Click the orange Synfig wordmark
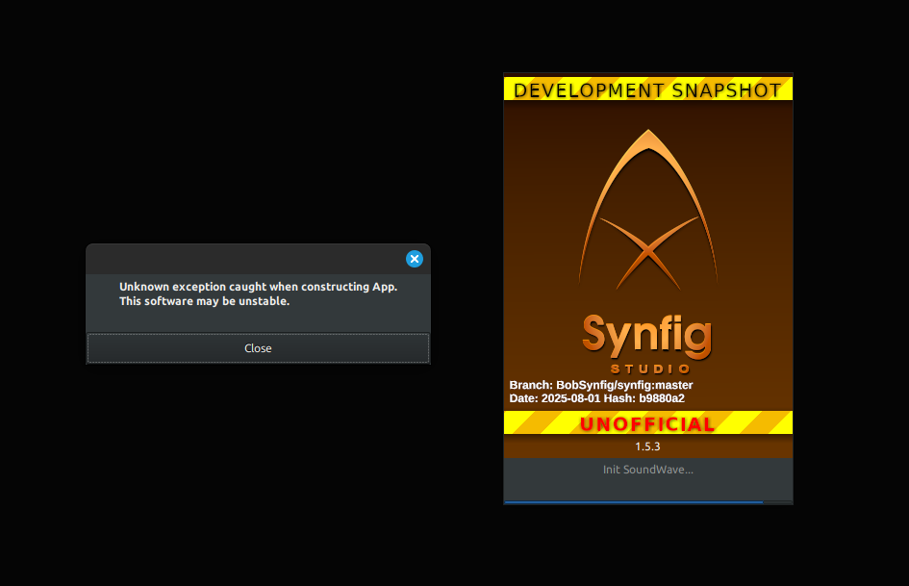The width and height of the screenshot is (909, 586). (646, 336)
